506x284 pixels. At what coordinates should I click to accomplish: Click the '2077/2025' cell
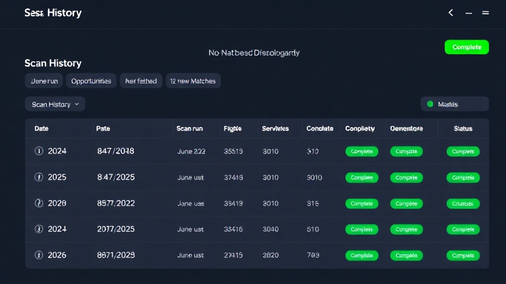[116, 229]
